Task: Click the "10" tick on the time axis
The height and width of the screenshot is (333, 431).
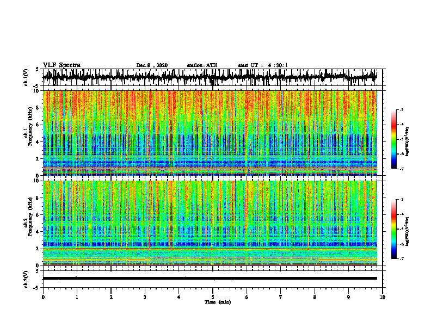Action: [383, 297]
